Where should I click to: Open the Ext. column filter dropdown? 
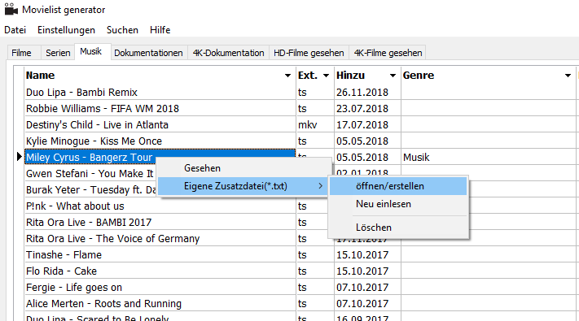click(x=326, y=76)
